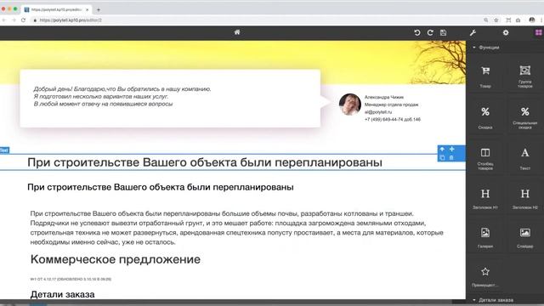This screenshot has height=306, width=544.
Task: Insert a Специальная скидка block
Action: pos(525,117)
